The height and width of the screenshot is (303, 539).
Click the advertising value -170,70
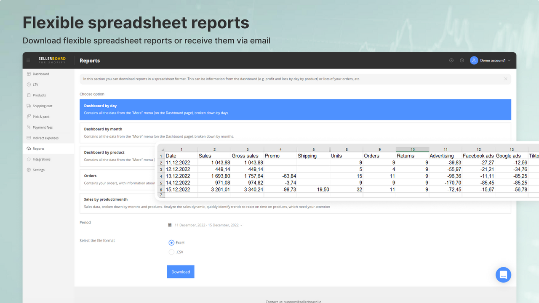(445, 183)
